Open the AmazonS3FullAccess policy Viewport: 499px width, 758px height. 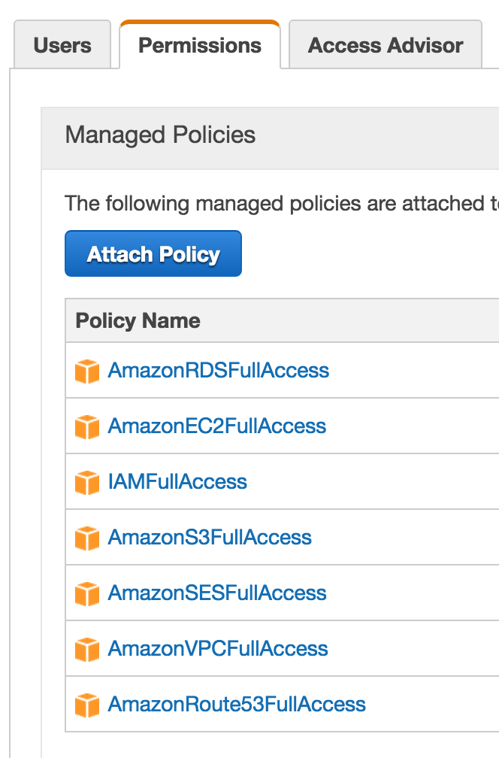click(211, 537)
